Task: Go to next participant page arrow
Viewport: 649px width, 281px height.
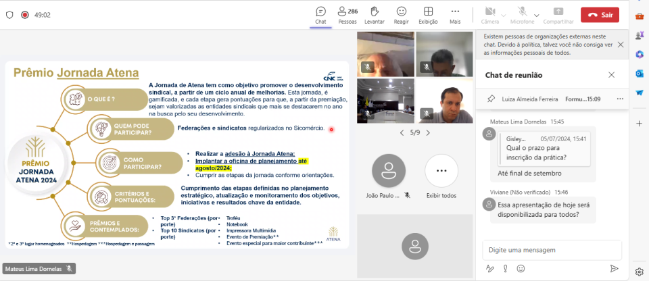Action: tap(428, 133)
